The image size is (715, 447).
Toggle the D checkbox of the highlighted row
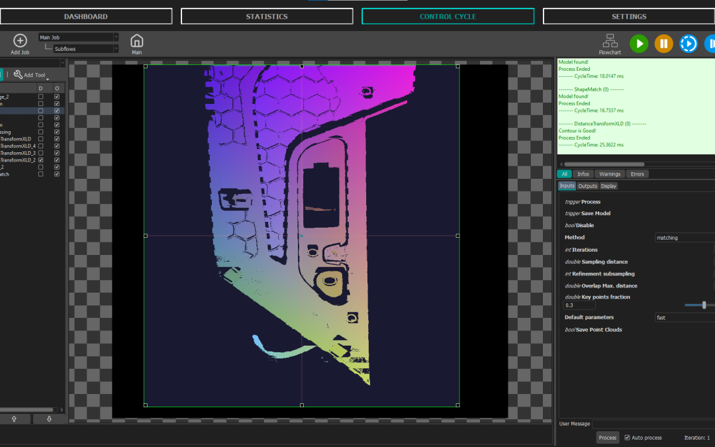coord(40,111)
